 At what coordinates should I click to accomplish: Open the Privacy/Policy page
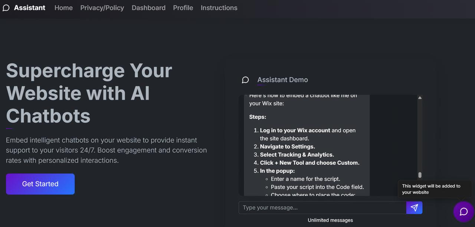click(102, 8)
